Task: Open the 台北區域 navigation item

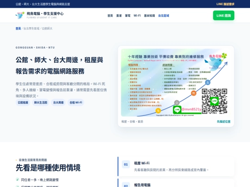Action: (x=163, y=16)
